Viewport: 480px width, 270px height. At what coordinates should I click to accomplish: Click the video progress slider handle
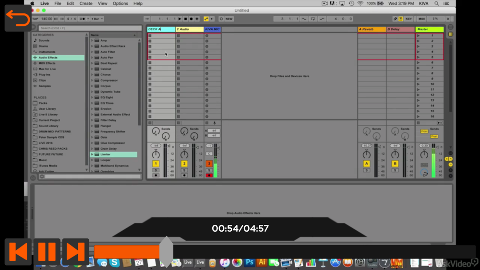coord(166,252)
